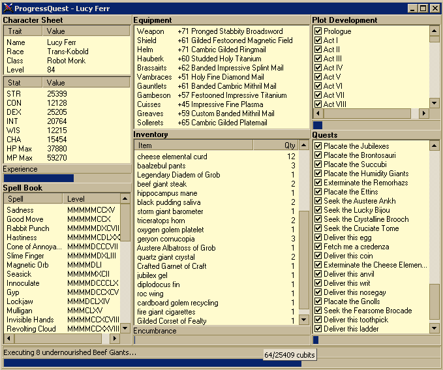
Task: Click the Plot Development progress bar
Action: (x=376, y=125)
